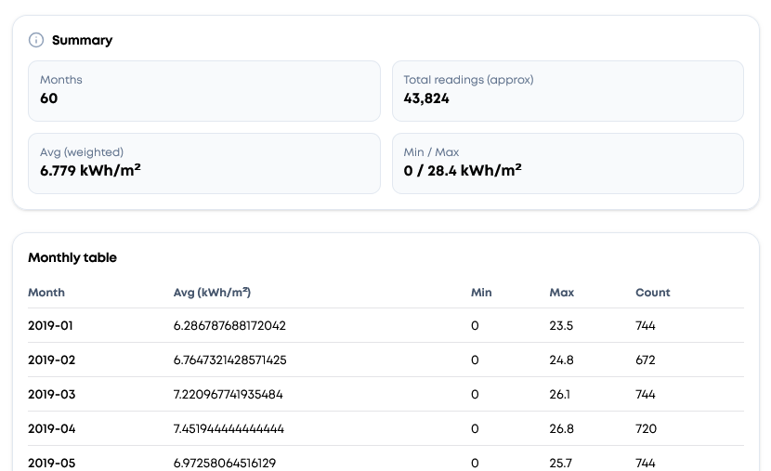
Task: Select the 0 / 28.4 kWh/m² value
Action: 463,170
